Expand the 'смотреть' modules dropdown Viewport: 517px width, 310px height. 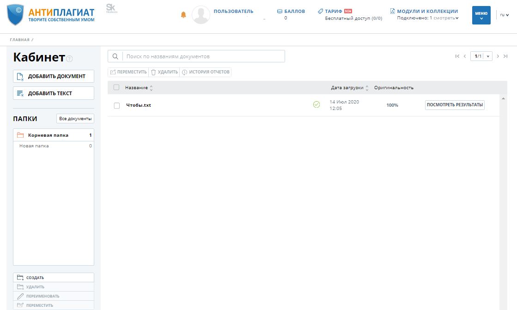coord(446,18)
